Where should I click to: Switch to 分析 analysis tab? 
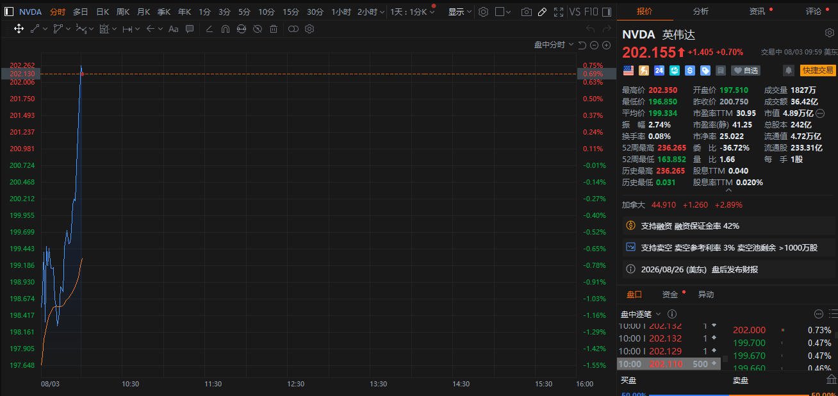click(x=701, y=11)
